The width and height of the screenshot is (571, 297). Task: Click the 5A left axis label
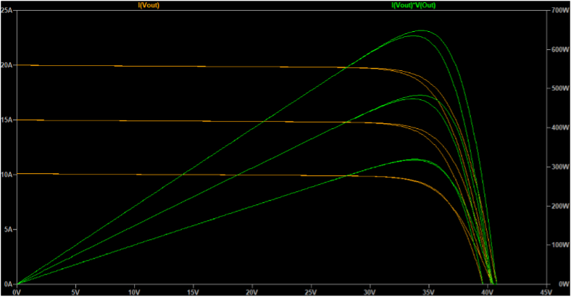pos(9,230)
